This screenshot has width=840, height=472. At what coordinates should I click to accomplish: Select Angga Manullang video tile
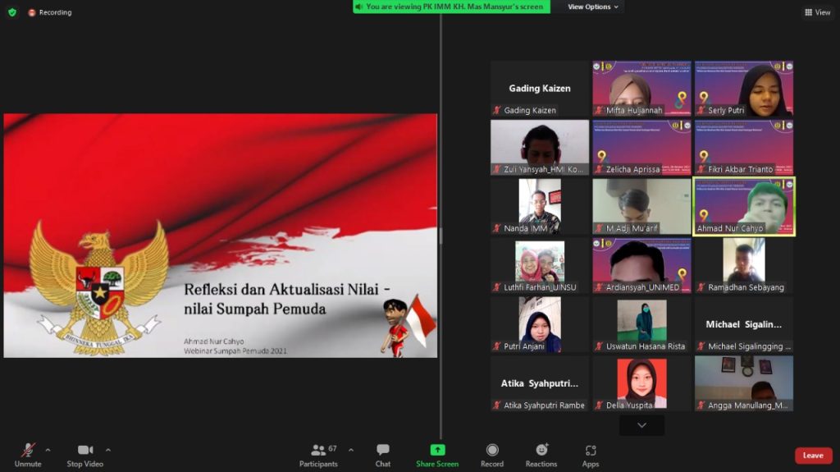[x=743, y=383]
